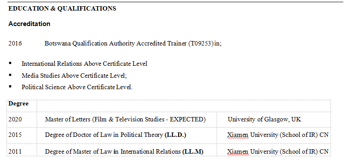Click the Degree table header cell
This screenshot has height=166, width=353.
(22, 106)
